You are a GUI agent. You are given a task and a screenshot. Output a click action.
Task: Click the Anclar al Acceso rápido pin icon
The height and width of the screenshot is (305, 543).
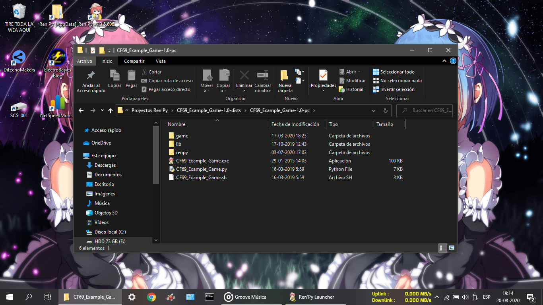point(91,75)
